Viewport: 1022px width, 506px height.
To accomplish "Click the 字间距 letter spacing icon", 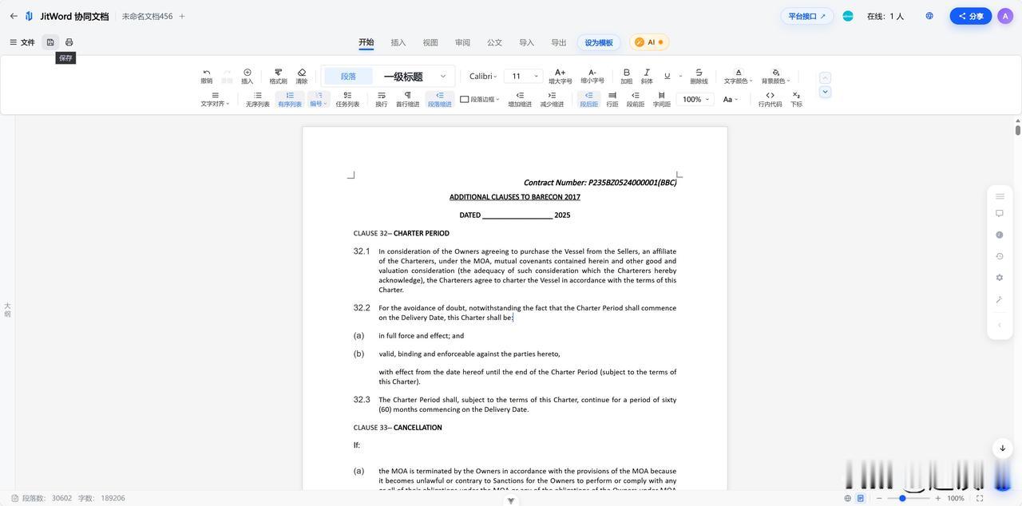I will 662,99.
